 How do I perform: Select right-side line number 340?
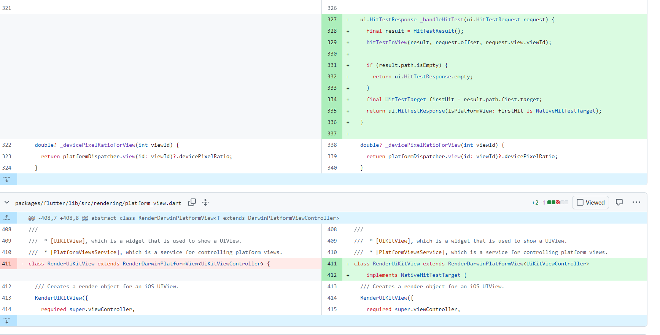[x=332, y=168]
